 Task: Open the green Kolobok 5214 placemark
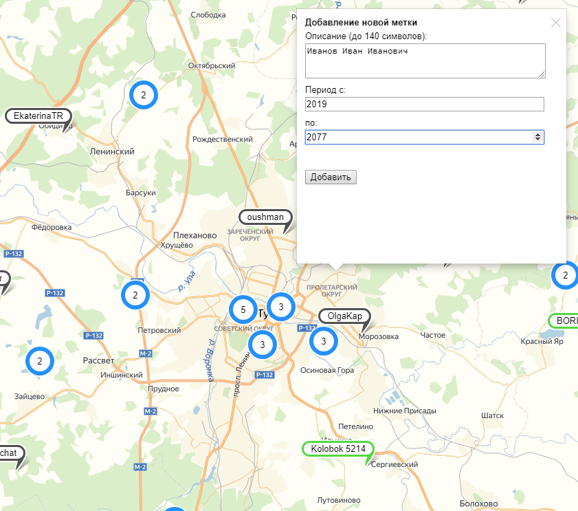pos(337,449)
